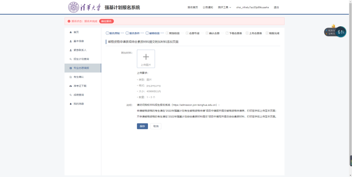Click the step 8 number circle

click(247, 33)
